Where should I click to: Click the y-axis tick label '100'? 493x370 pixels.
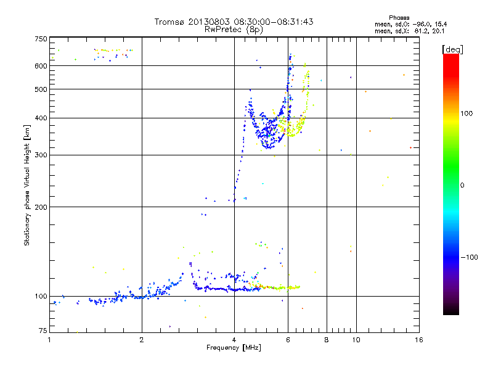point(41,297)
